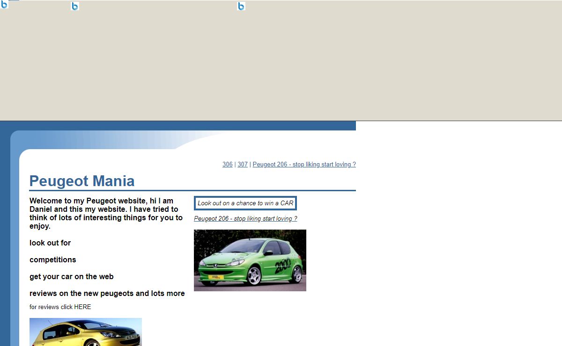This screenshot has height=346, width=562.
Task: Click the leftmost b icon at the top corner
Action: [x=4, y=4]
